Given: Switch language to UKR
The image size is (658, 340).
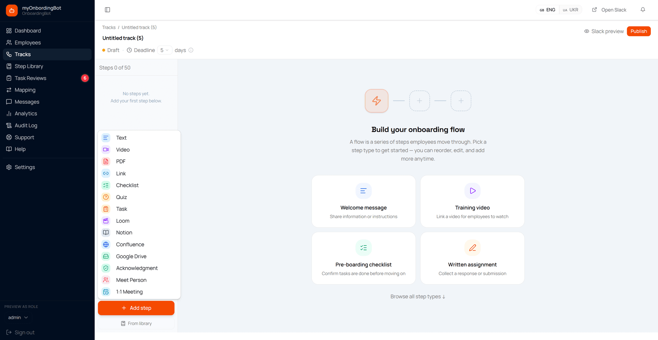Looking at the screenshot, I should tap(571, 10).
